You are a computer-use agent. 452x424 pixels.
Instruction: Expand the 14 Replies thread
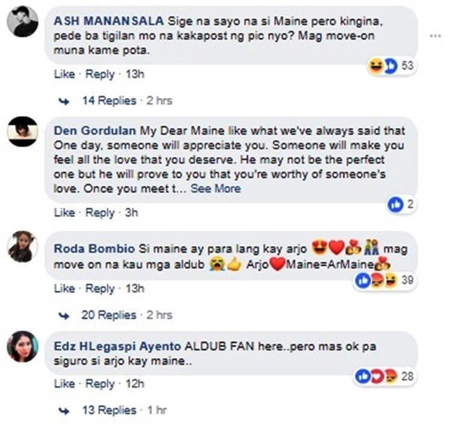(108, 101)
